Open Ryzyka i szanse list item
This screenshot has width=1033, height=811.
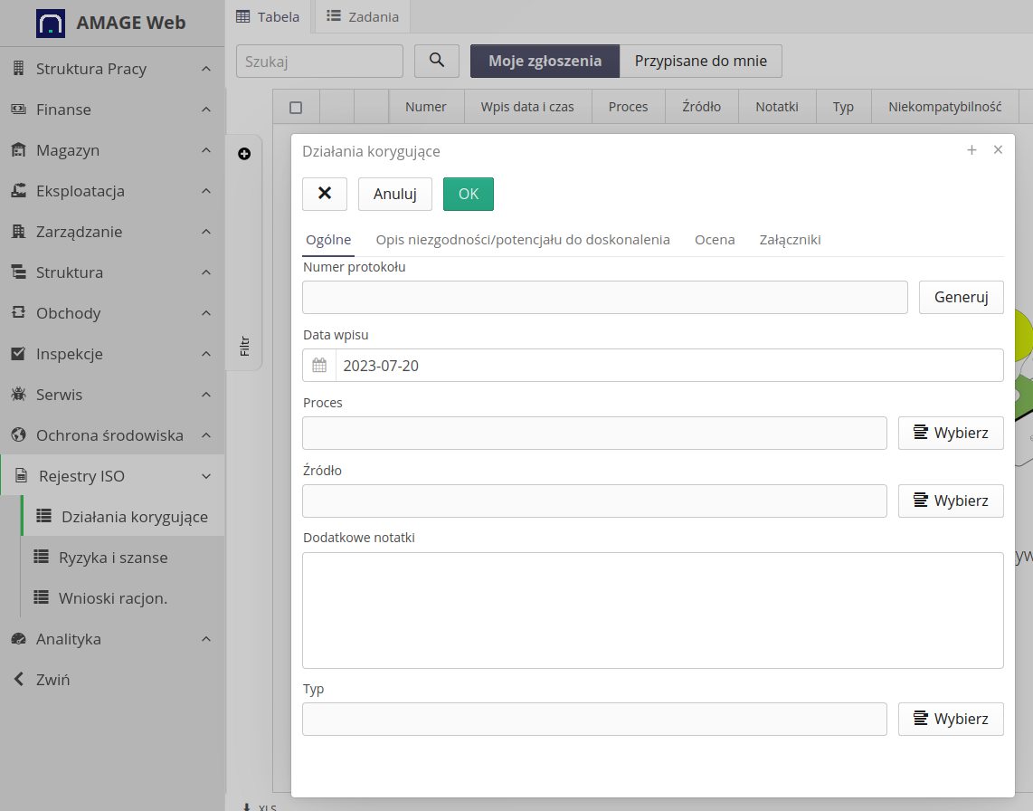point(113,558)
